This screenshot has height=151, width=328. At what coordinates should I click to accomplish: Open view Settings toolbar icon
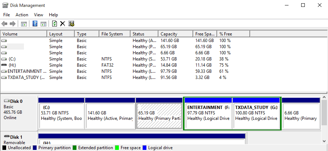(x=71, y=24)
